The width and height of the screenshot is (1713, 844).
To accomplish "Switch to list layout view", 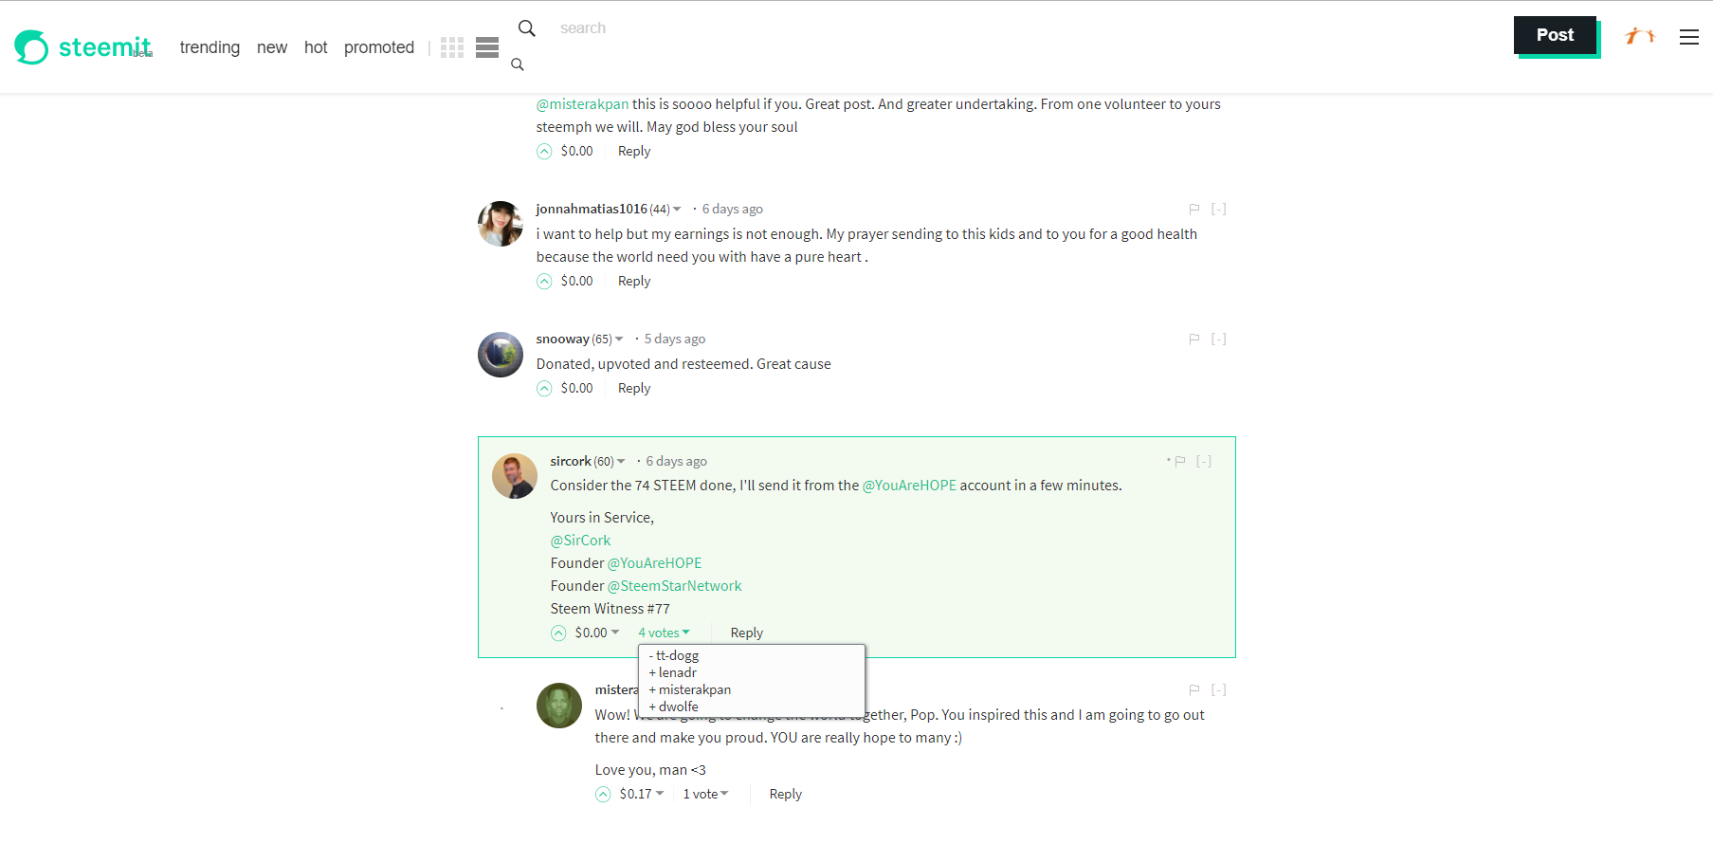I will coord(487,47).
